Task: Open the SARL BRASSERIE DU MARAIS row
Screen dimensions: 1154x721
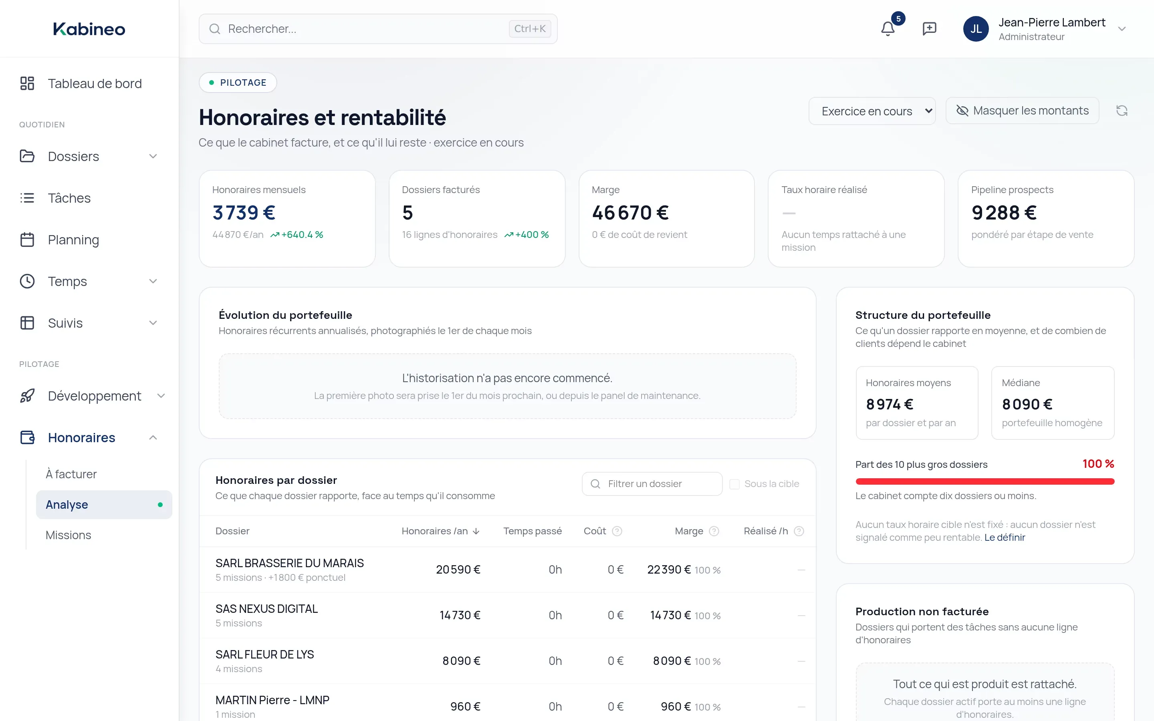Action: 507,570
